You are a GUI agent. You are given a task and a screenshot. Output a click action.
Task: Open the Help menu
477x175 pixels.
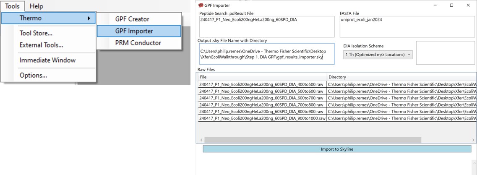[36, 6]
